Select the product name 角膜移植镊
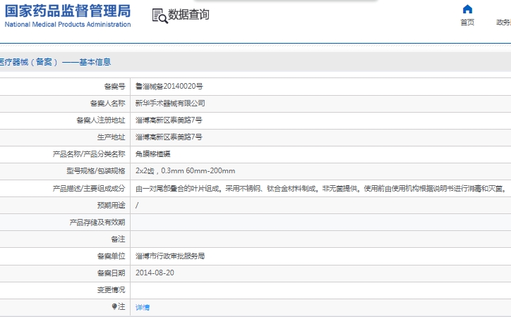The height and width of the screenshot is (319, 511). pyautogui.click(x=153, y=154)
